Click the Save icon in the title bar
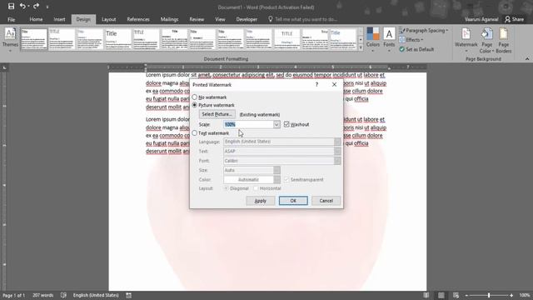 tap(11, 6)
